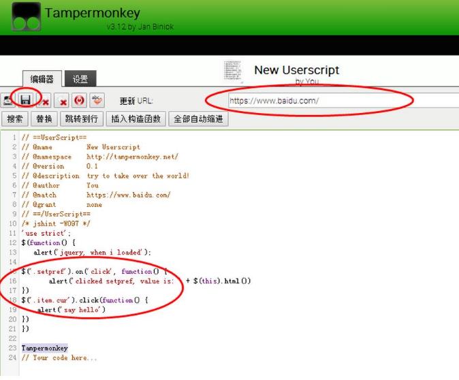Click the save-to-disk drive icon
This screenshot has height=380, width=459.
click(x=7, y=101)
